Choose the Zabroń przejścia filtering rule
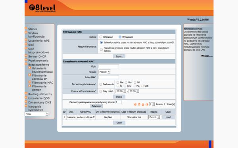 (101, 42)
